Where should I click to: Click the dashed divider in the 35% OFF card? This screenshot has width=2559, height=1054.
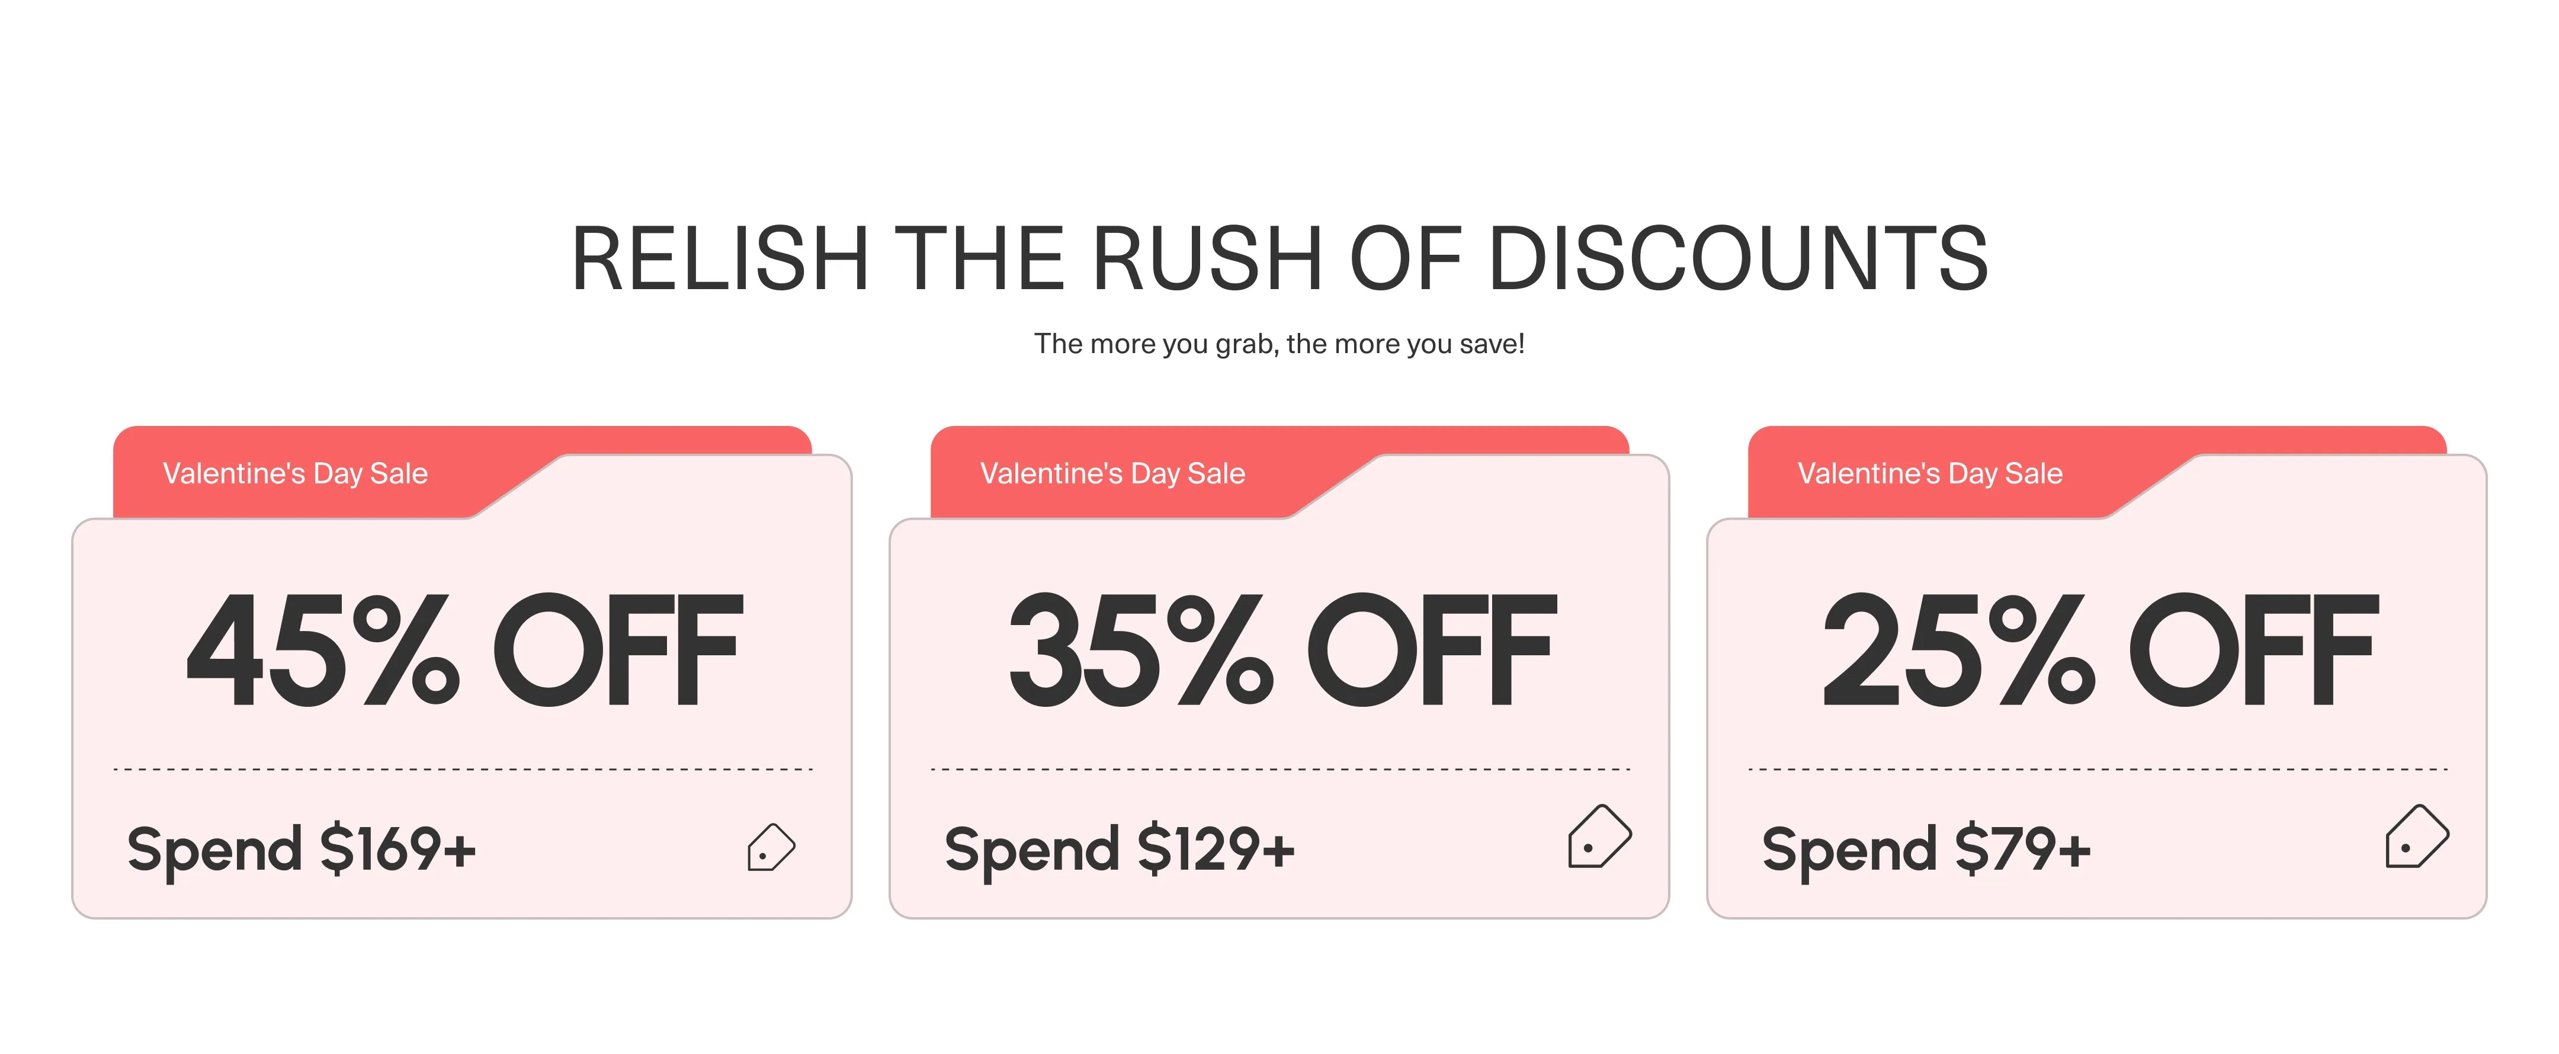pos(1281,769)
